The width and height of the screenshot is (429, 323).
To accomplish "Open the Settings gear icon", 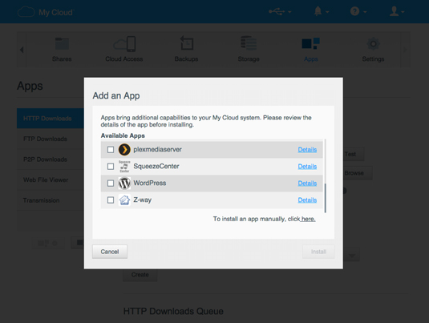I will tap(373, 44).
